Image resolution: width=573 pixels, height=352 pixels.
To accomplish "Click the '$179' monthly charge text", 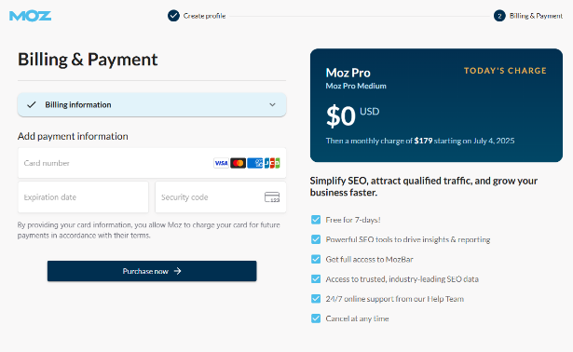I will [423, 141].
